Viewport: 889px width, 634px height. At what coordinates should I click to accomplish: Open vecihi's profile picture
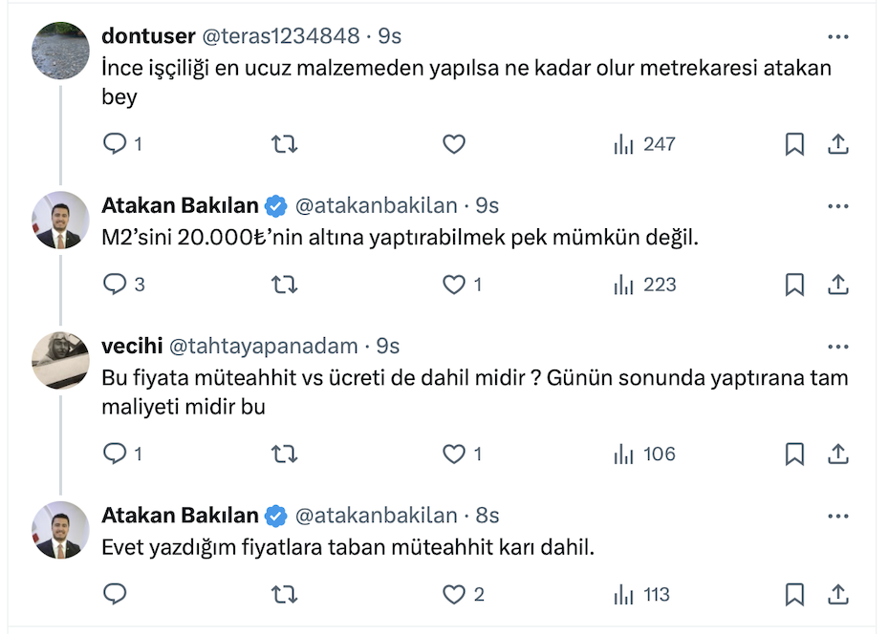tap(61, 360)
